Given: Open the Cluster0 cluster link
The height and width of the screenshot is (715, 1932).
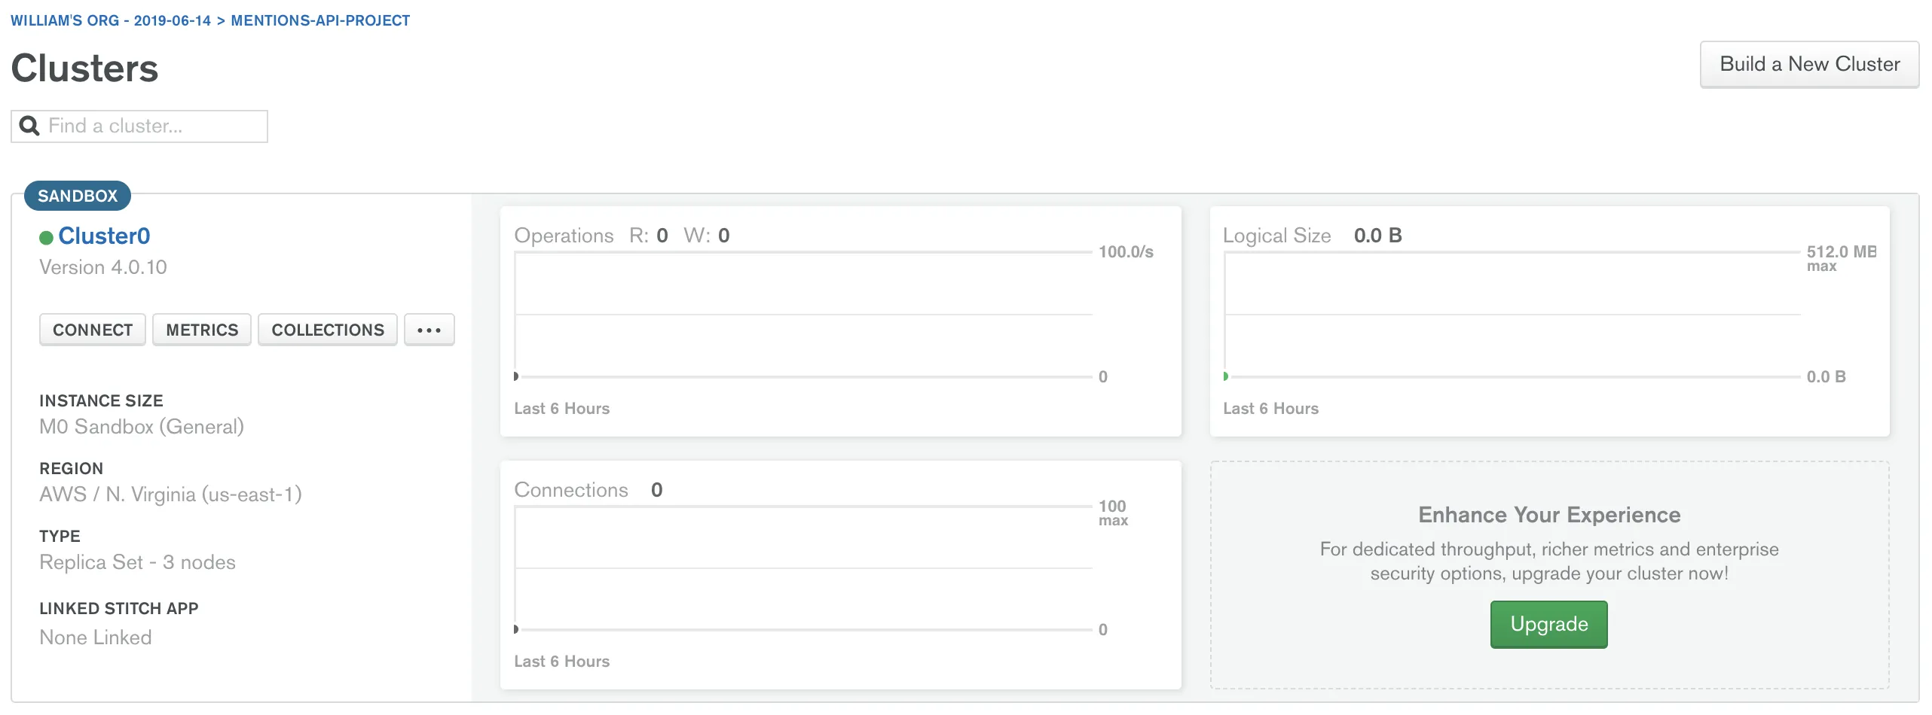Looking at the screenshot, I should pyautogui.click(x=104, y=236).
